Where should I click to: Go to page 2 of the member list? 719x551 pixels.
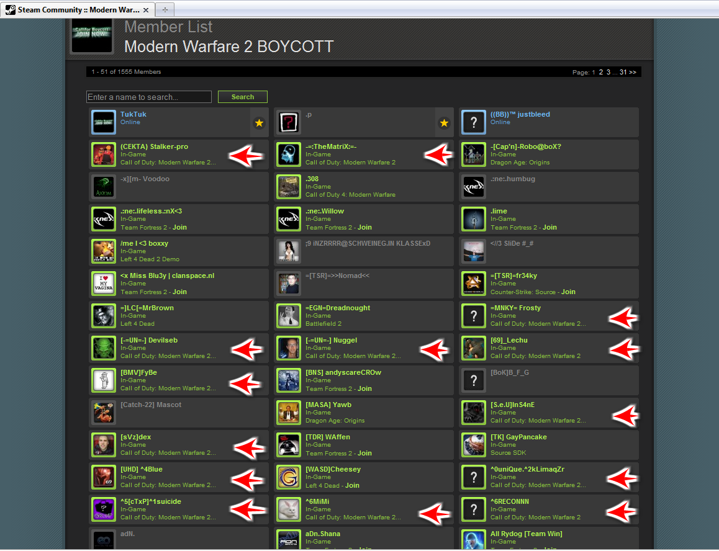point(600,71)
